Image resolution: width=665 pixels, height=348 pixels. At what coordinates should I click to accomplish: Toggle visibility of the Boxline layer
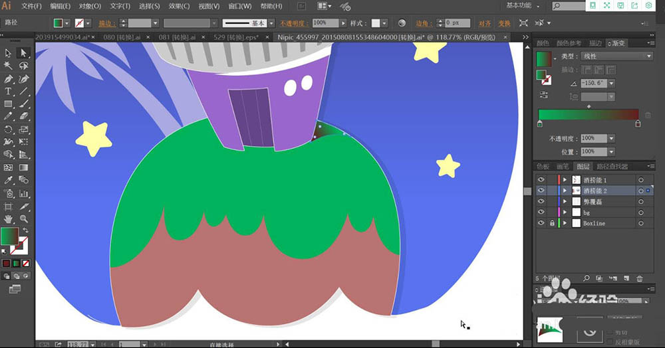coord(541,224)
